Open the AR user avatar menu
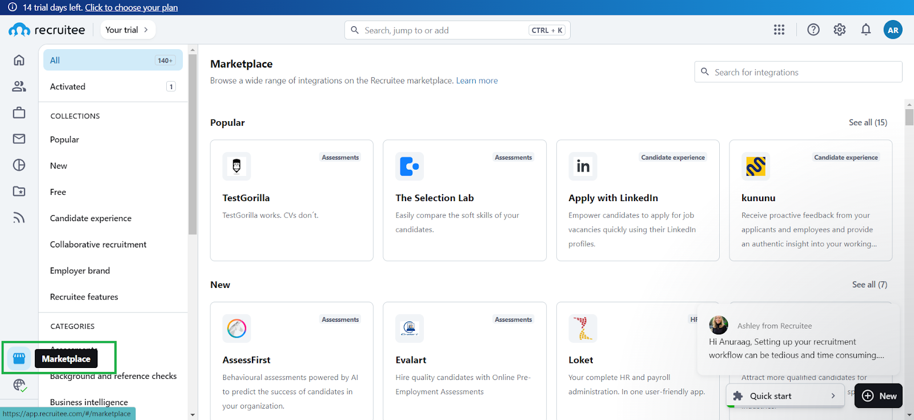 (893, 30)
